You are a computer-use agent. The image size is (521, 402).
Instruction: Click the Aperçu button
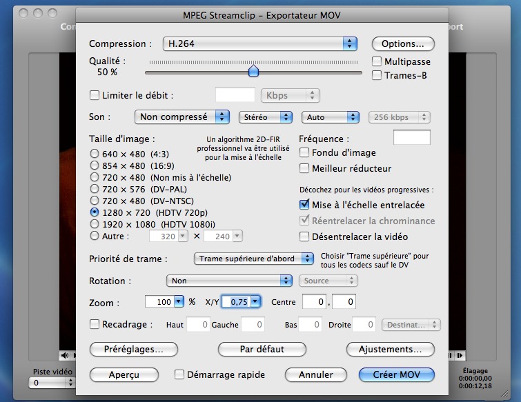click(124, 375)
